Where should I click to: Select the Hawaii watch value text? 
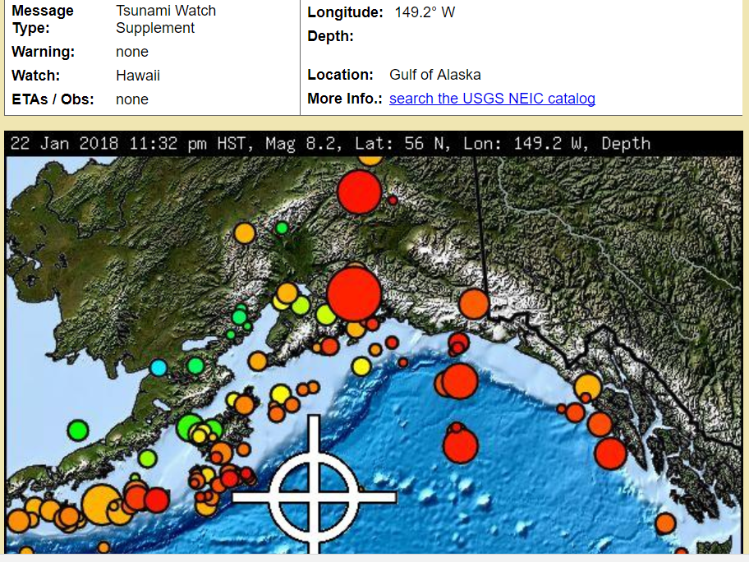(138, 76)
